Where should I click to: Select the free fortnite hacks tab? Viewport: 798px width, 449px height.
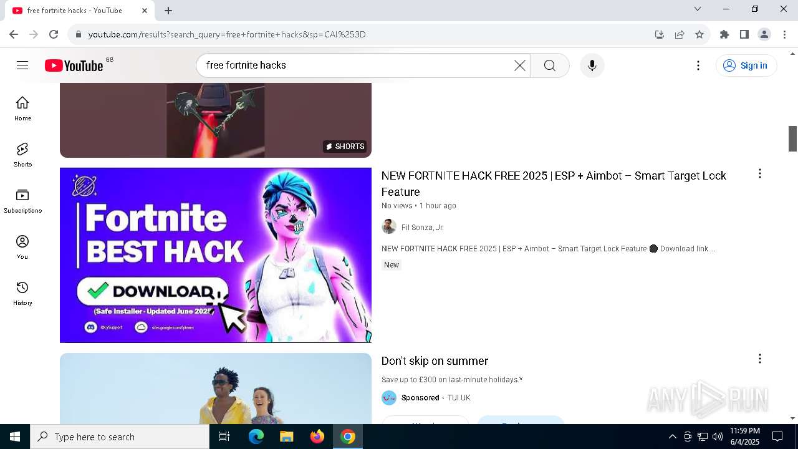tap(75, 11)
